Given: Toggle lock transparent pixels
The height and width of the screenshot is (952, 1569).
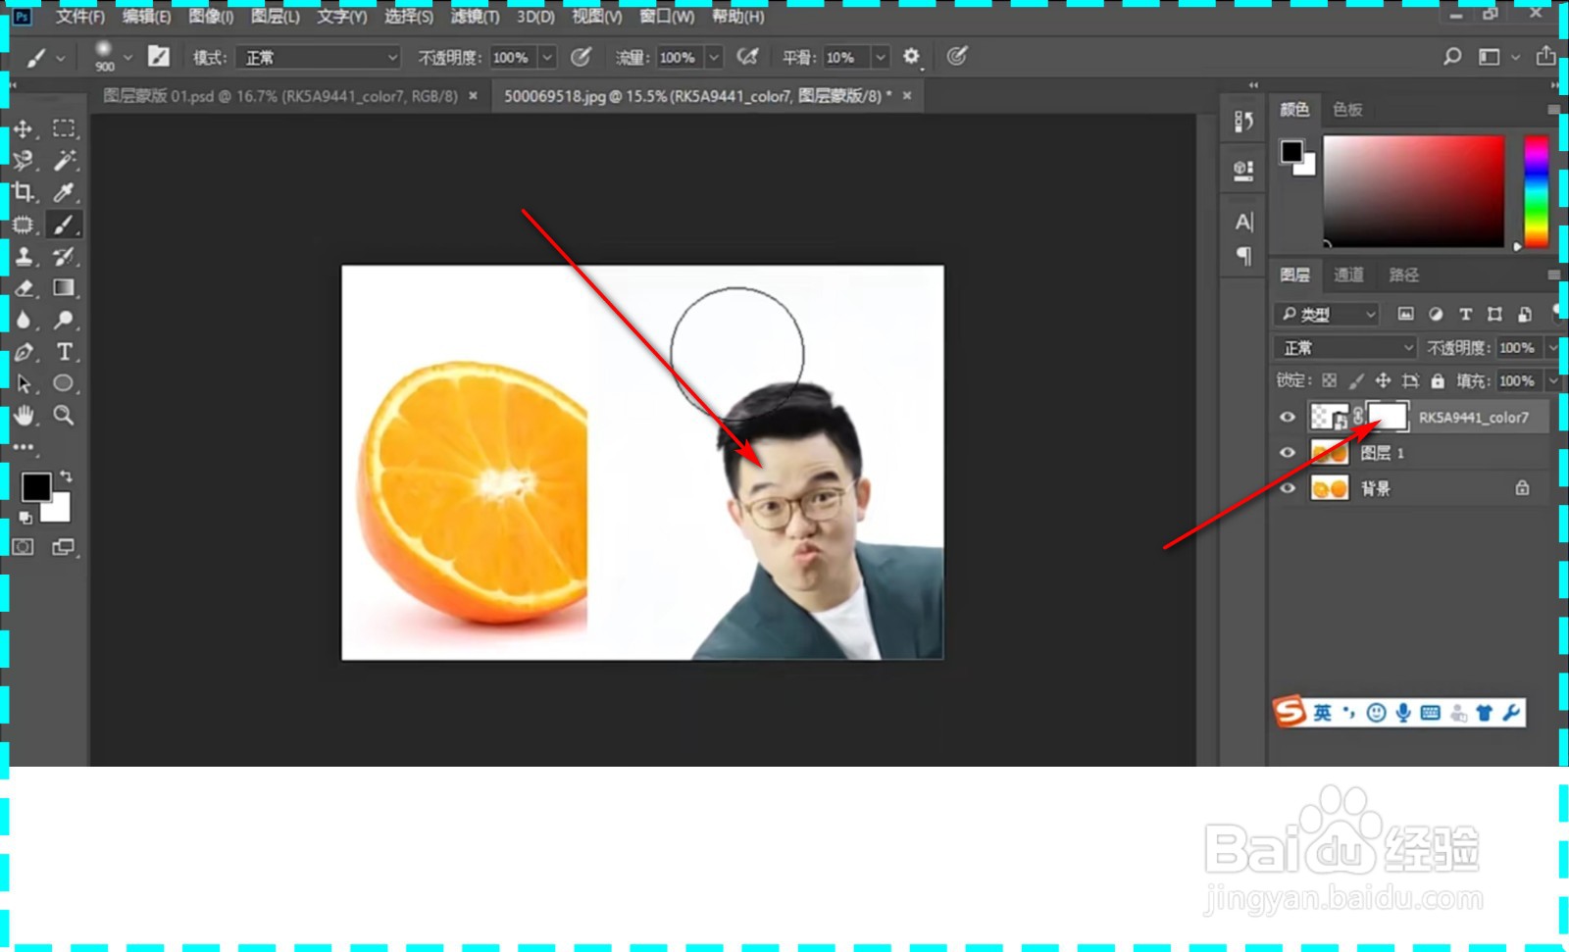Looking at the screenshot, I should [1329, 380].
